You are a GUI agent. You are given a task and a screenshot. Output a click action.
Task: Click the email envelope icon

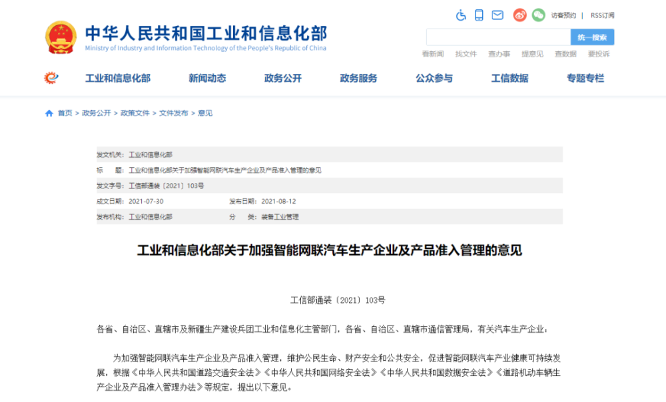[498, 15]
